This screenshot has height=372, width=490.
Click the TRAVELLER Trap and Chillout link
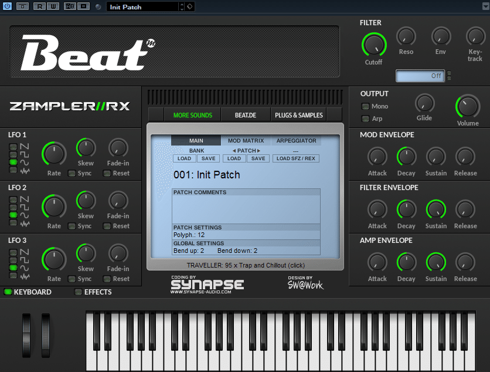pyautogui.click(x=246, y=265)
